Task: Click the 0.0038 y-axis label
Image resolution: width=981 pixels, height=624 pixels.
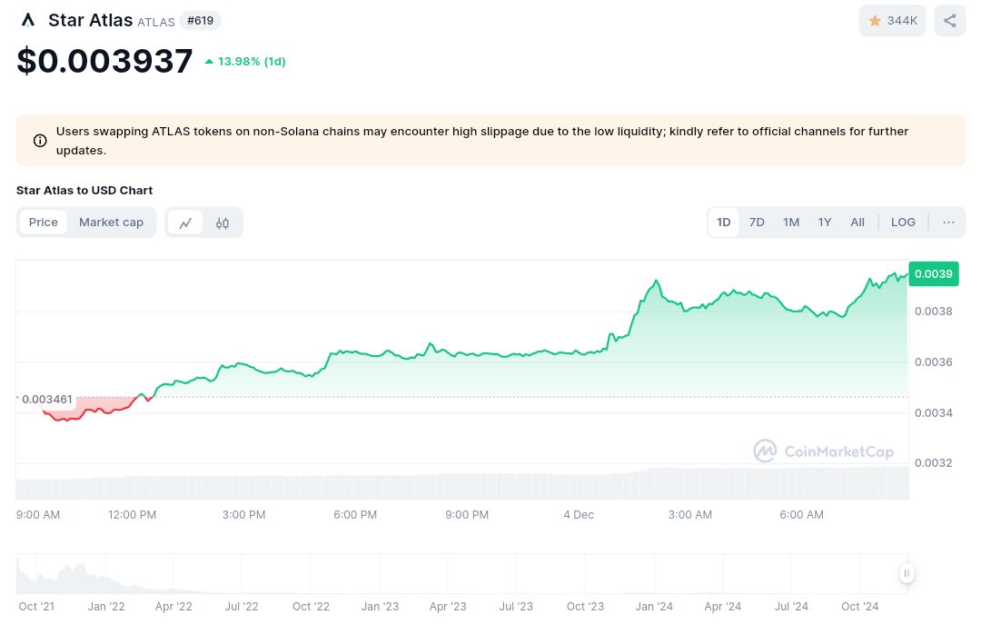Action: tap(934, 311)
